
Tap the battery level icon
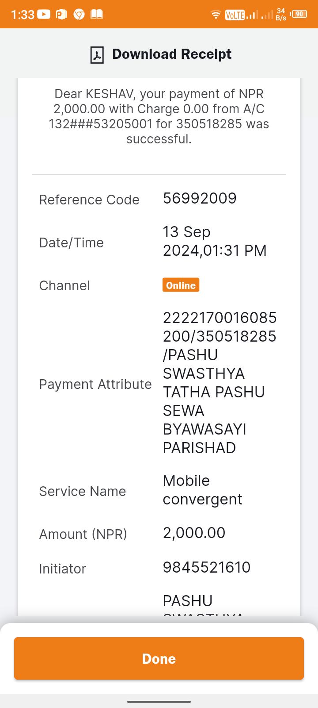coord(299,14)
